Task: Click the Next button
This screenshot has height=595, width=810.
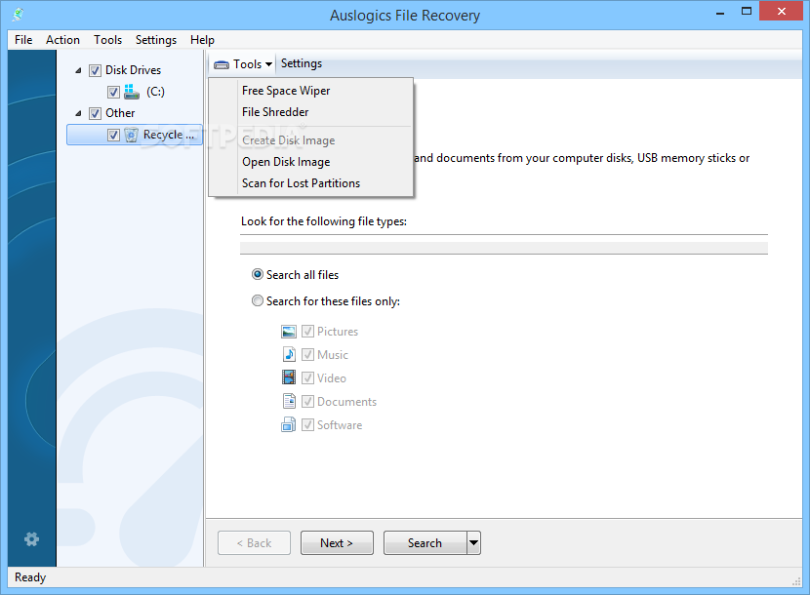Action: coord(337,543)
